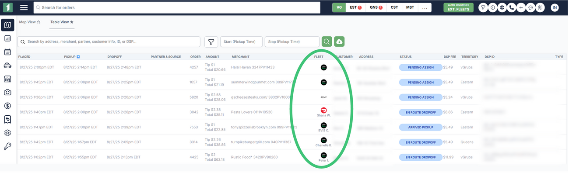Click the green cloud download button

pos(339,42)
